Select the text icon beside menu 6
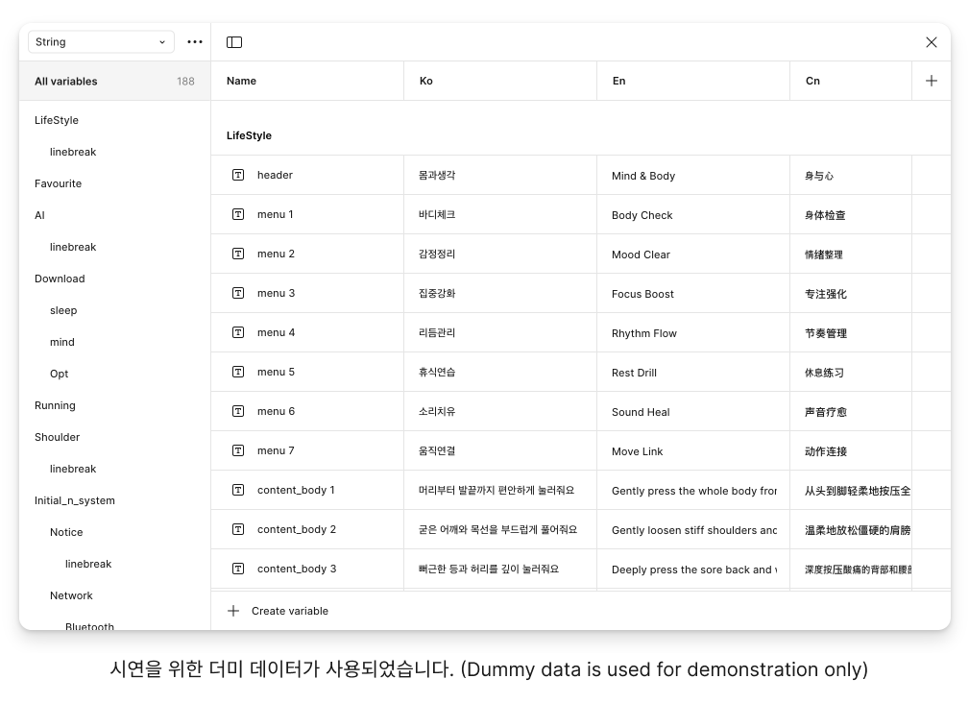969x703 pixels. [238, 411]
